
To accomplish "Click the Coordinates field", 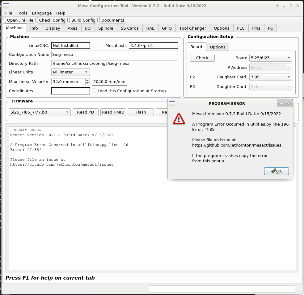I will 70,91.
